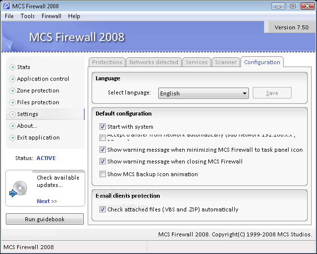Screen dimensions: 317x254
Task: Maximize the MCS Firewall window
Action: [293, 6]
